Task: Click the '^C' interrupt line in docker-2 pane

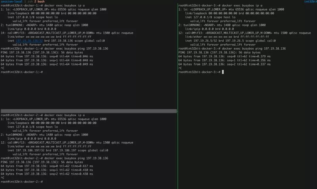Action: (2, 178)
